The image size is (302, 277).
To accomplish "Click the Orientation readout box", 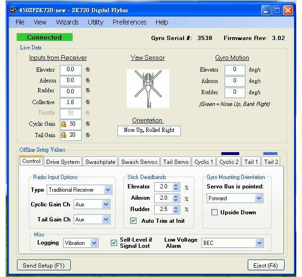I will pos(149,130).
